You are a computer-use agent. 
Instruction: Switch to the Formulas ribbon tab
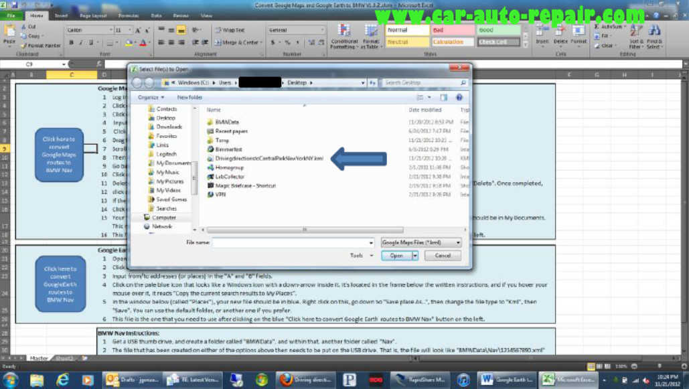tap(129, 15)
